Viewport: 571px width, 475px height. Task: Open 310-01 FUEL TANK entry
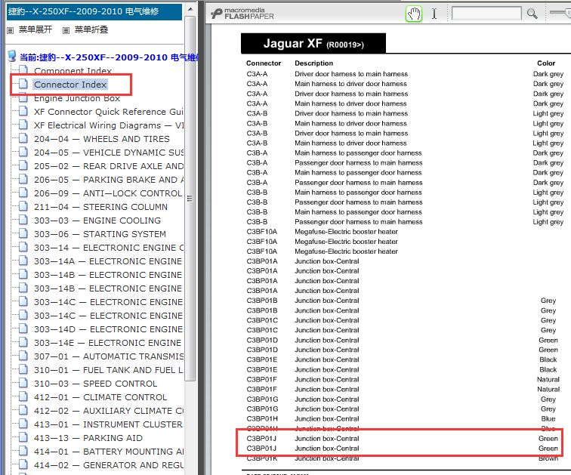(108, 370)
